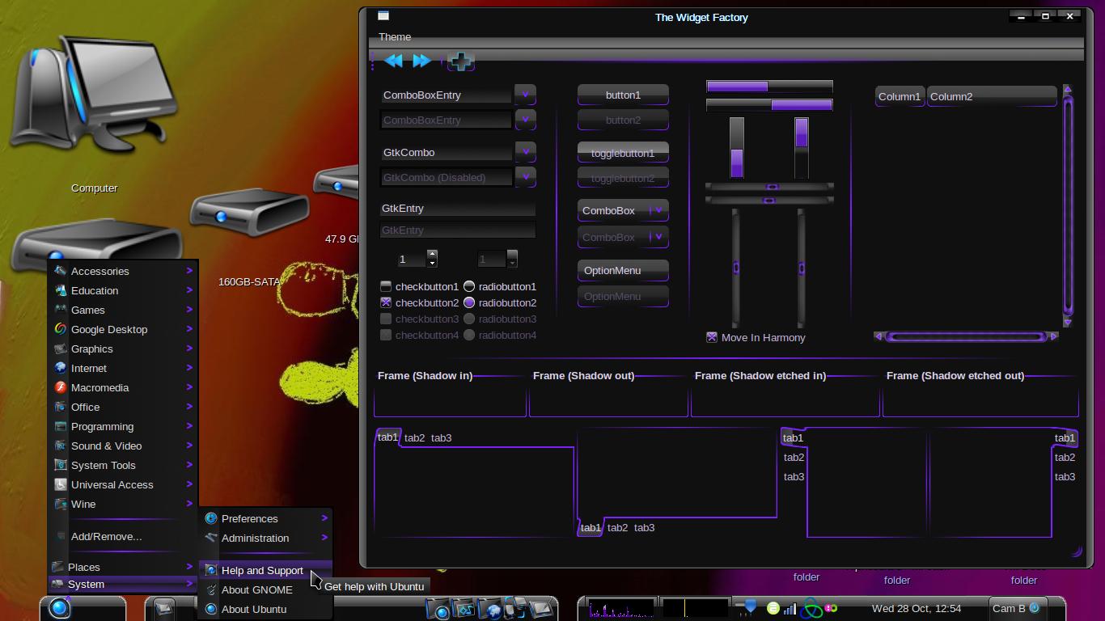Image resolution: width=1105 pixels, height=621 pixels.
Task: Click the disabled GtkCombo dropdown arrow
Action: [x=525, y=177]
